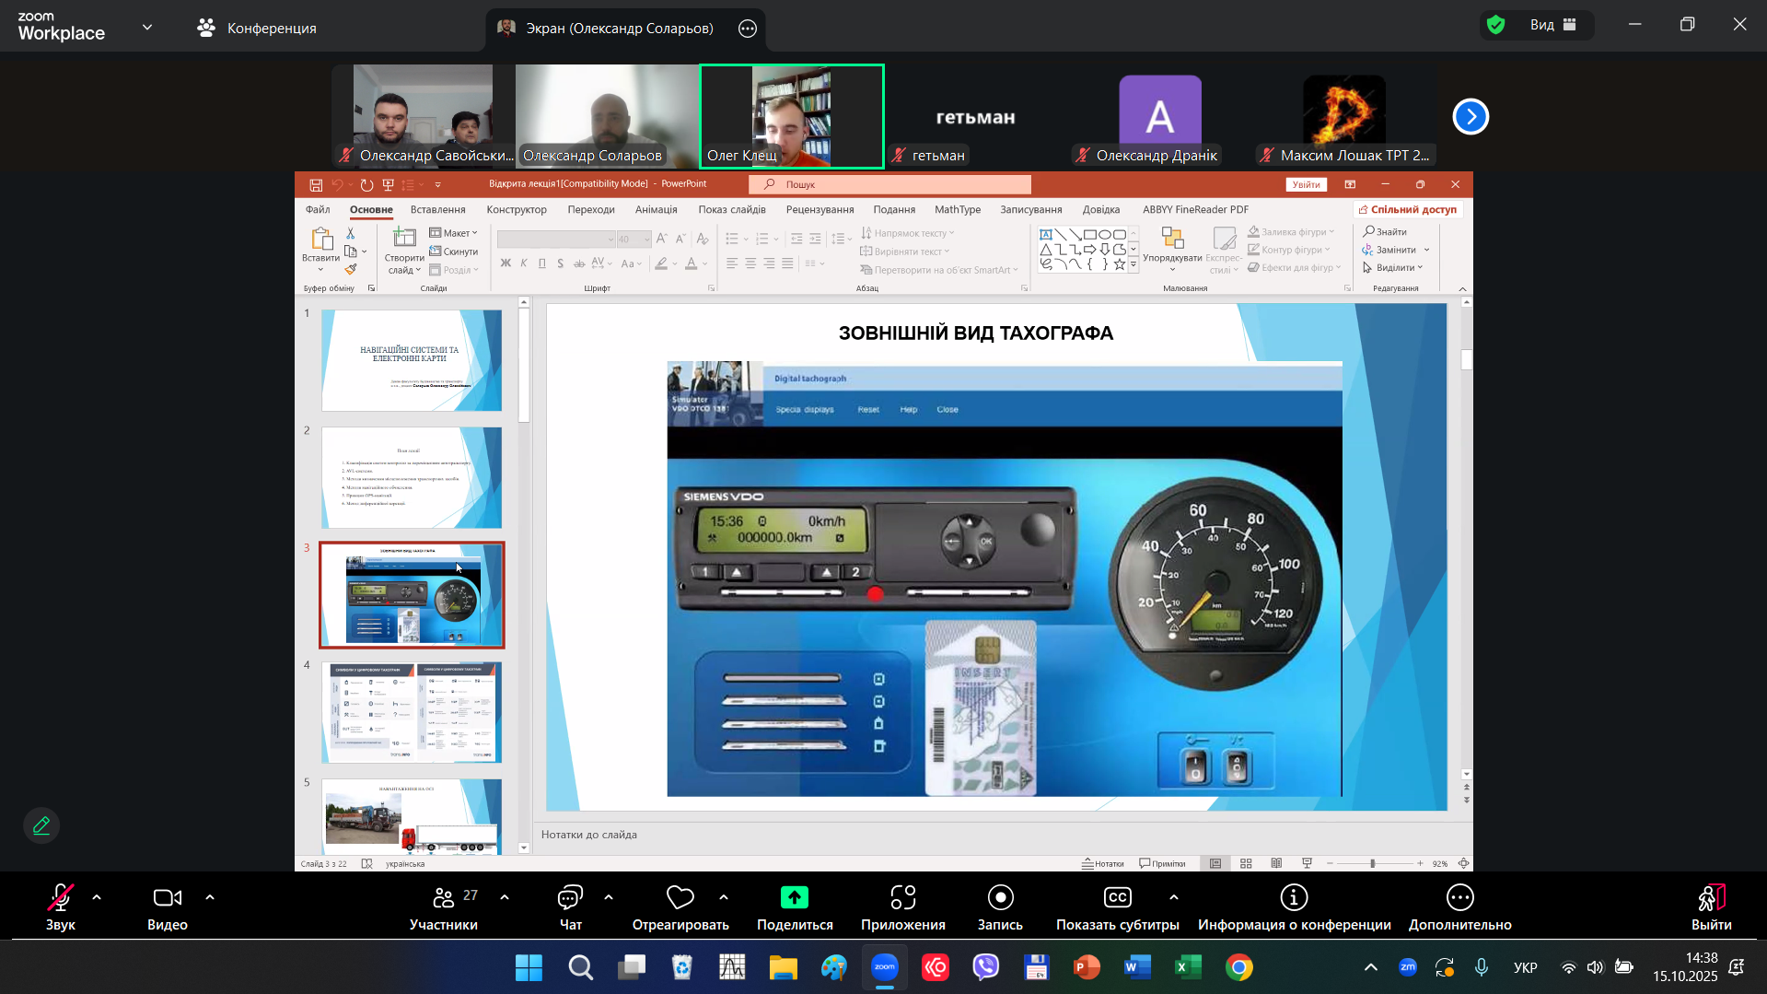Screen dimensions: 1767x994
Task: Click the annotation pencil icon
Action: (41, 825)
